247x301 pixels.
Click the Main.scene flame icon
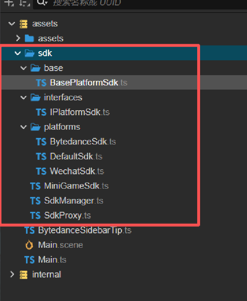(29, 245)
